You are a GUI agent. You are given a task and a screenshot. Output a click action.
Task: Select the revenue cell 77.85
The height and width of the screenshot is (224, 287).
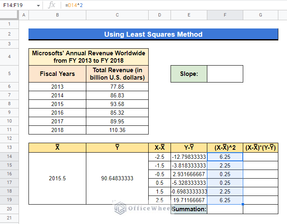point(117,87)
